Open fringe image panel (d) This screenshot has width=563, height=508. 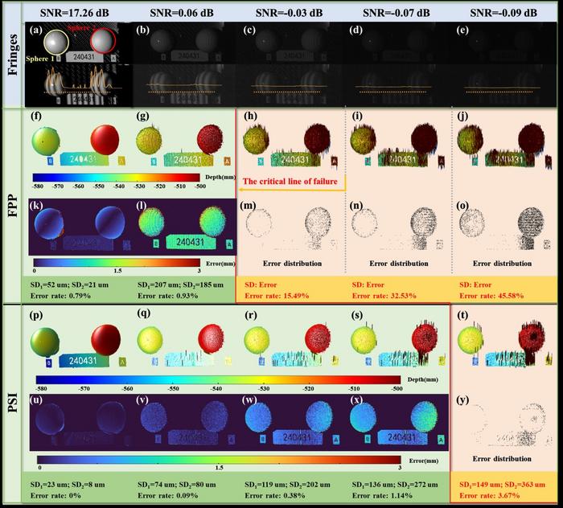click(397, 43)
